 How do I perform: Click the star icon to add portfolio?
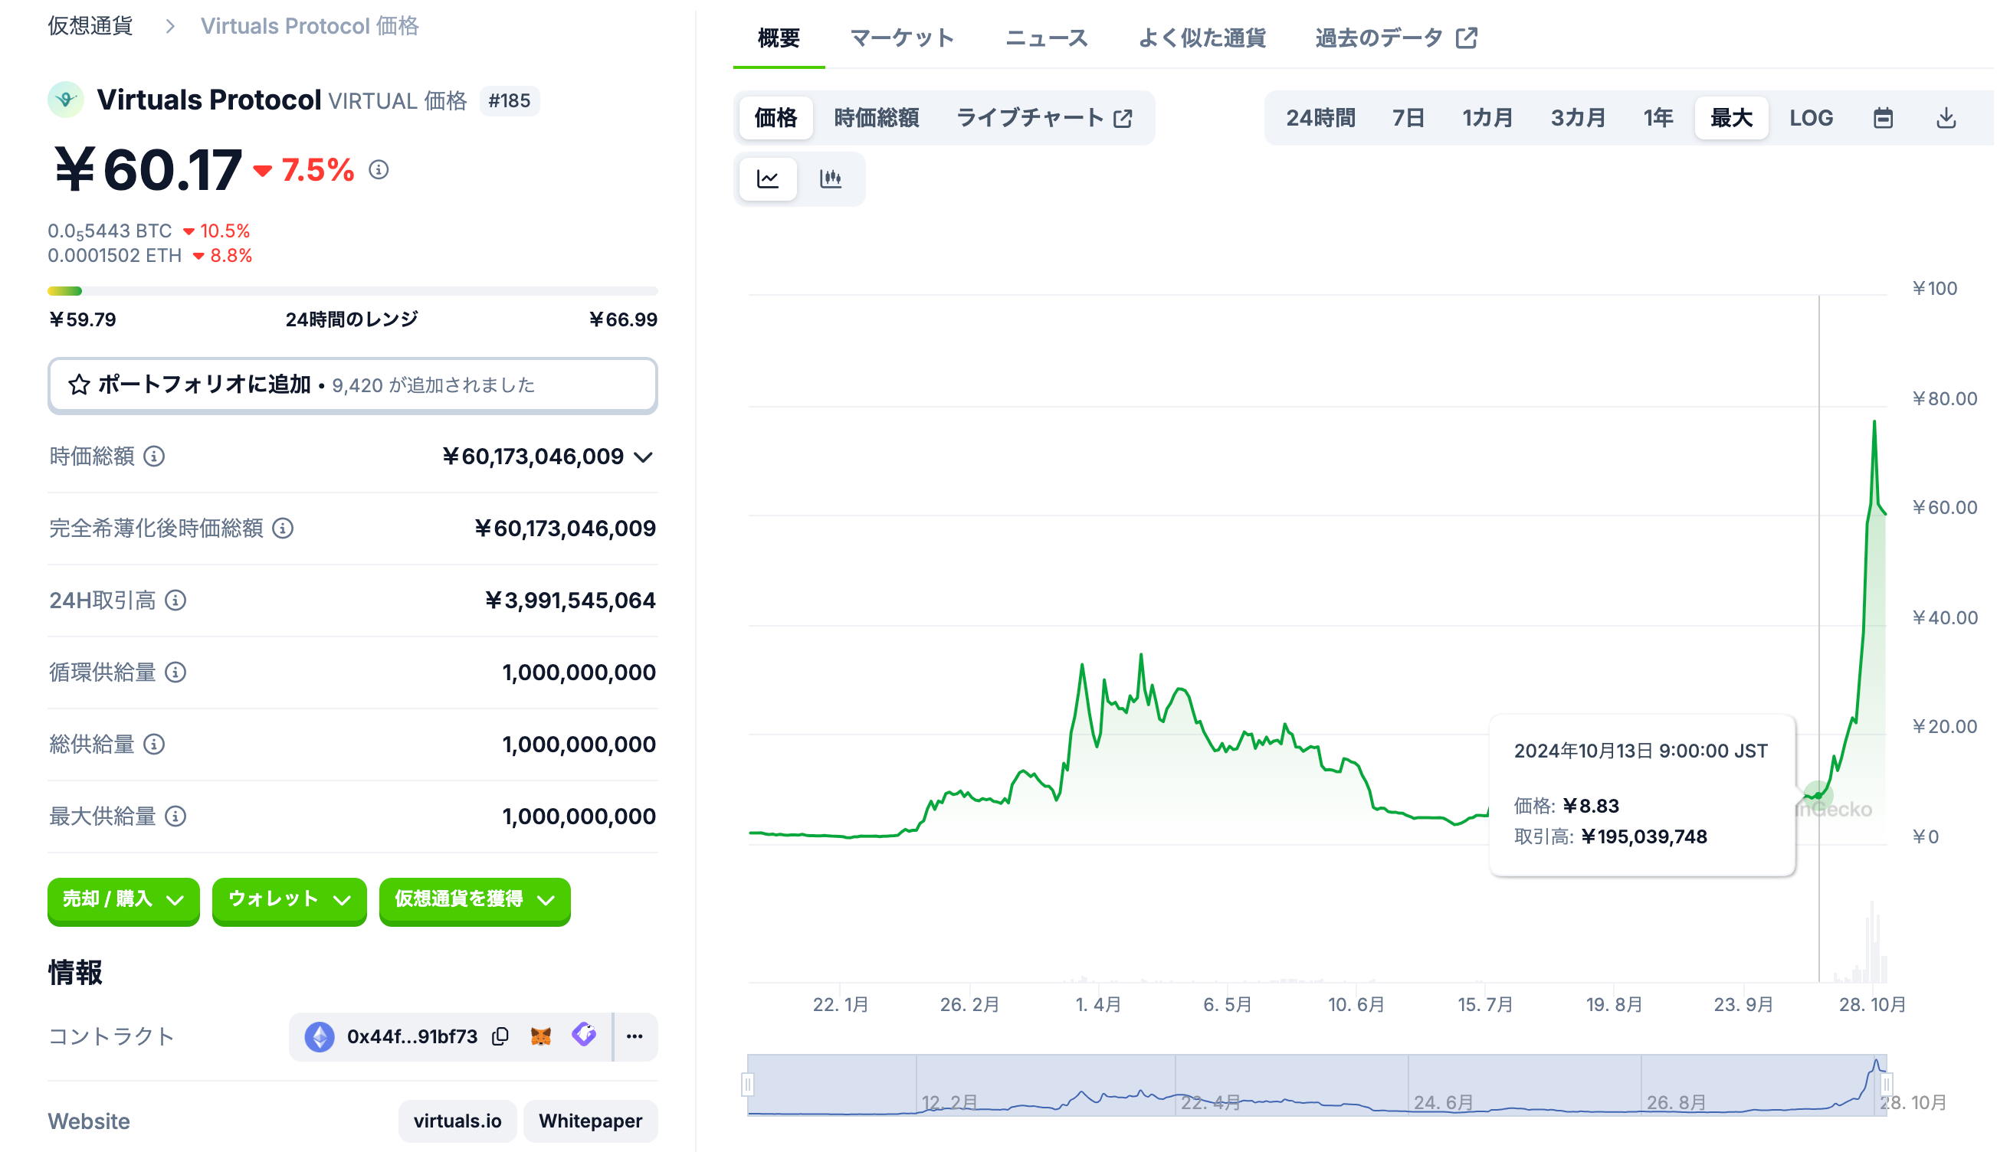coord(78,385)
